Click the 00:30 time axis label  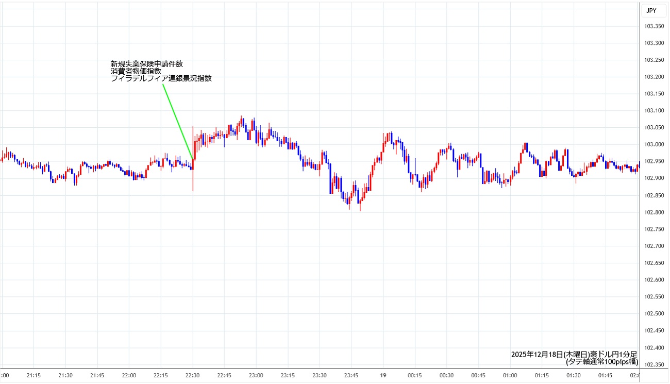pyautogui.click(x=447, y=376)
